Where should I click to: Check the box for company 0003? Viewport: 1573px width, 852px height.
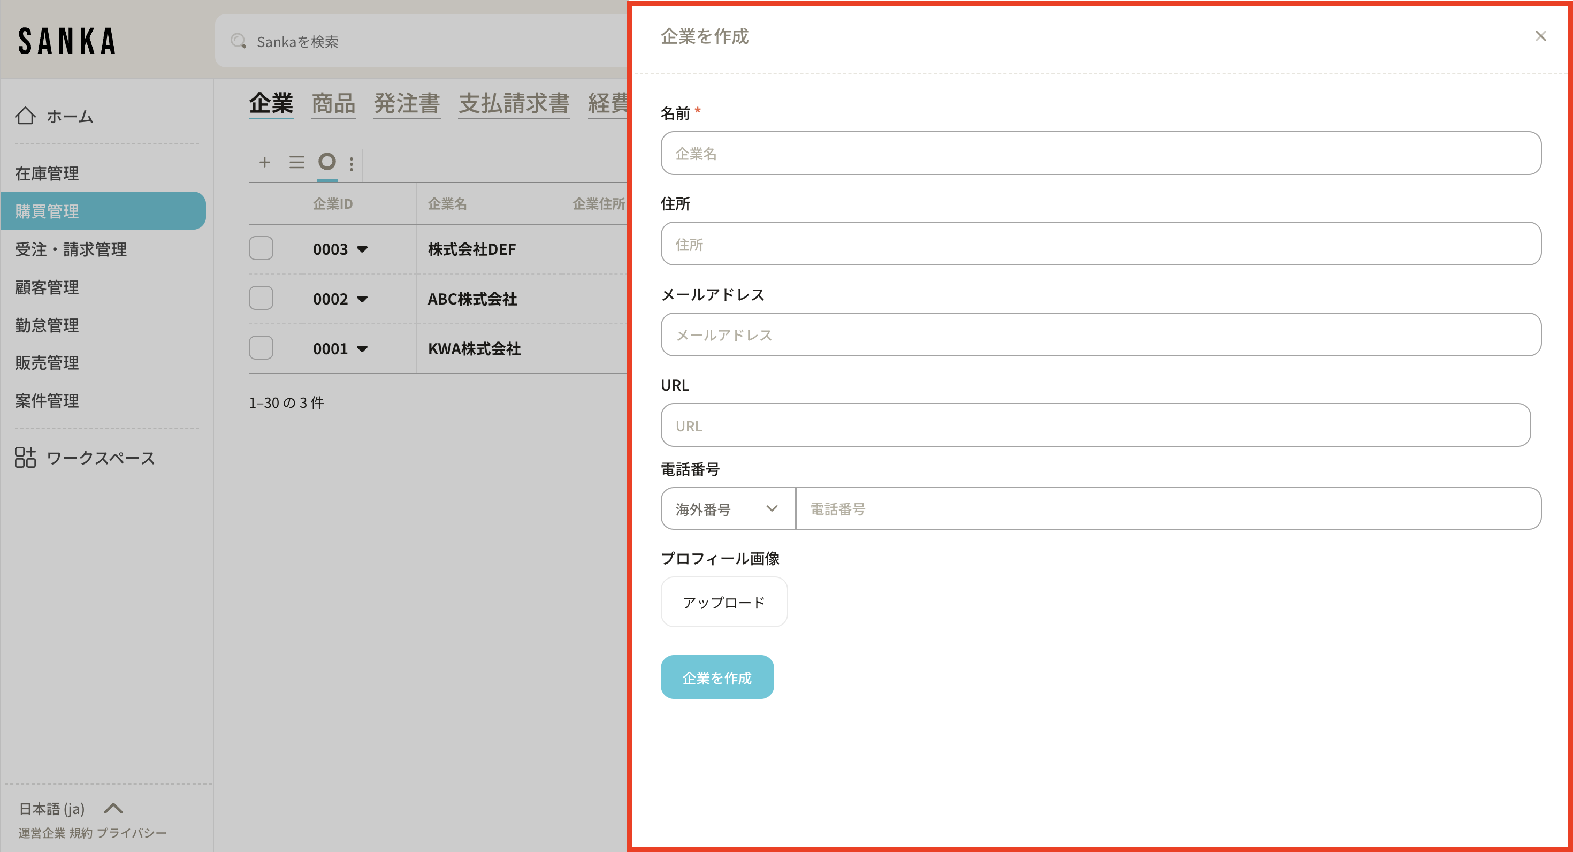point(261,248)
